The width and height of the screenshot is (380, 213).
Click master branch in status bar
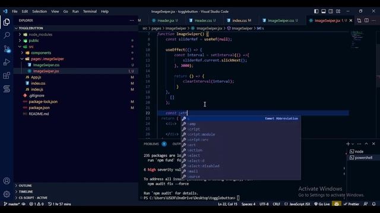coord(12,204)
